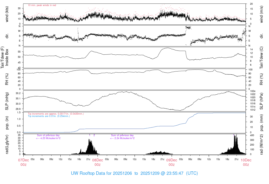Click the 'rad (W/m^2)' axis label
Screen dimensions: 269x184
point(261,144)
